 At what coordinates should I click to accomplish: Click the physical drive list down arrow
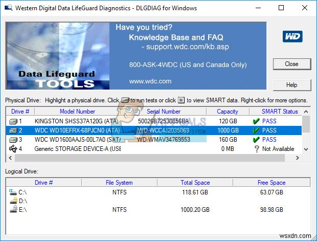click(x=306, y=149)
